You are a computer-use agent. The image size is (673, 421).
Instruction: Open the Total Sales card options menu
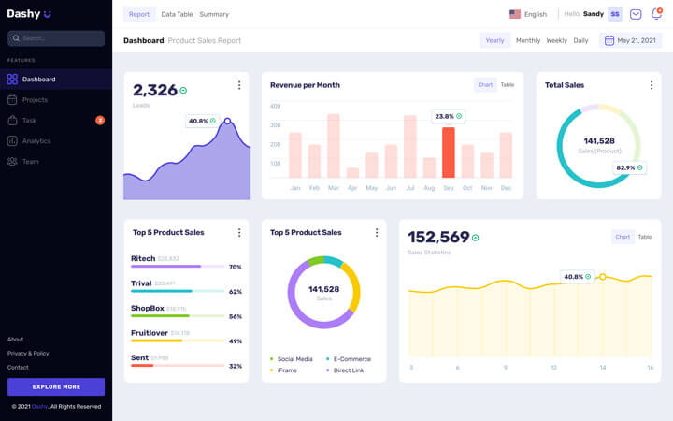pyautogui.click(x=651, y=85)
